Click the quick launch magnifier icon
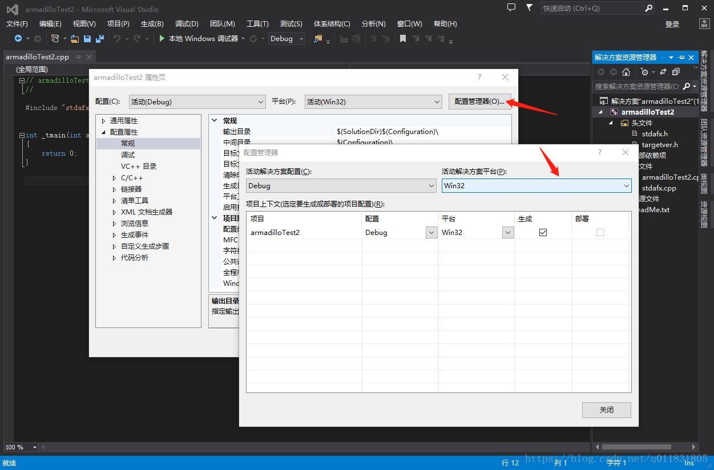 coord(648,9)
